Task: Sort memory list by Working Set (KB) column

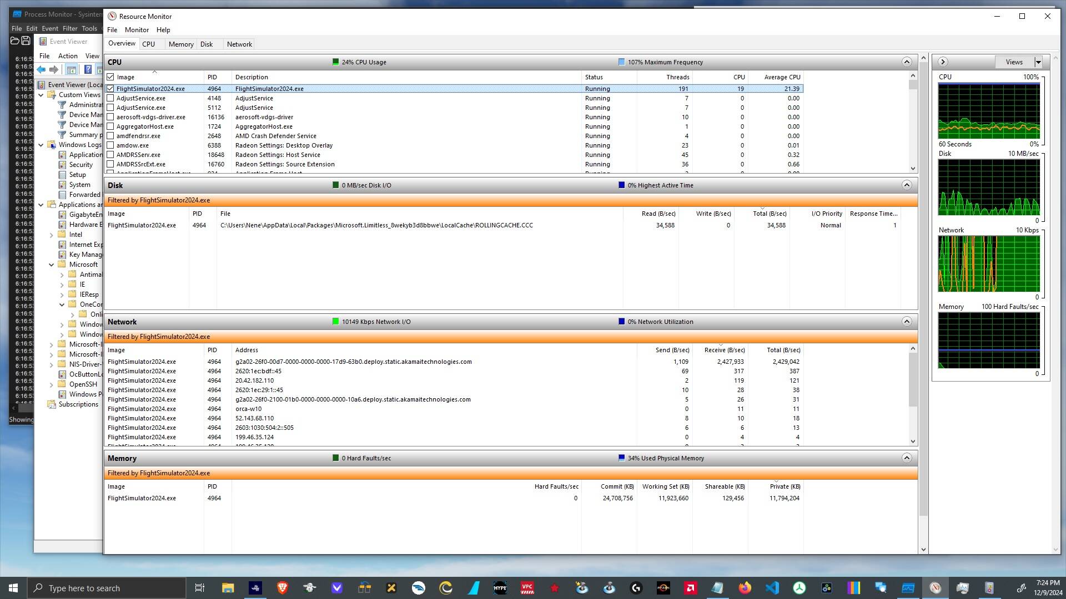Action: point(665,486)
